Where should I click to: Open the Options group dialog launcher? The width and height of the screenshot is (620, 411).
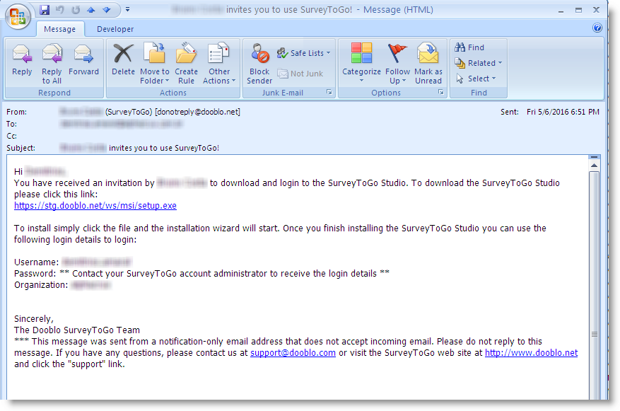(441, 92)
